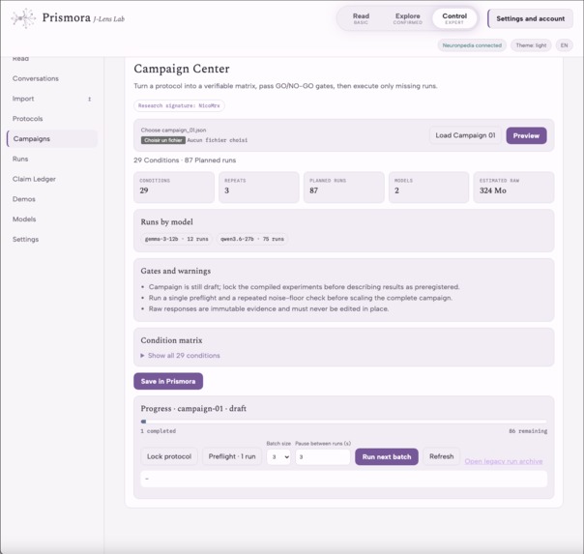This screenshot has width=584, height=554.
Task: Expand Show all 29 conditions
Action: (x=180, y=356)
